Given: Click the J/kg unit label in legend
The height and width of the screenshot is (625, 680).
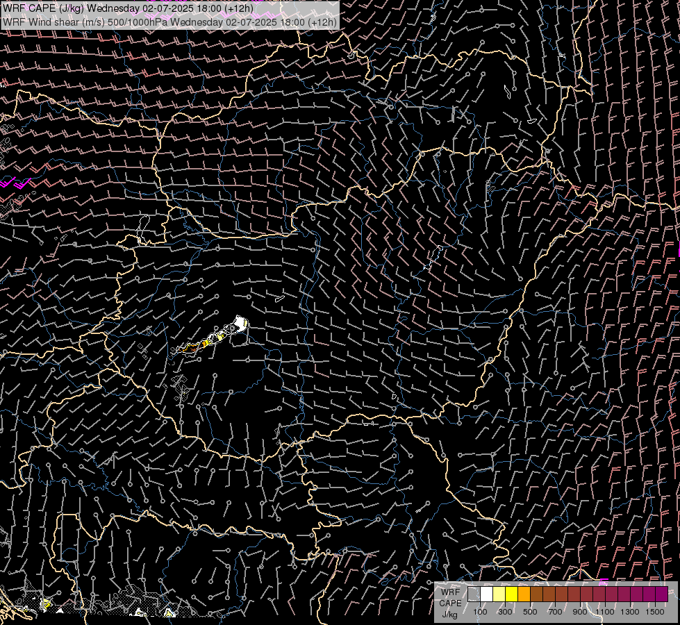Looking at the screenshot, I should (x=450, y=615).
